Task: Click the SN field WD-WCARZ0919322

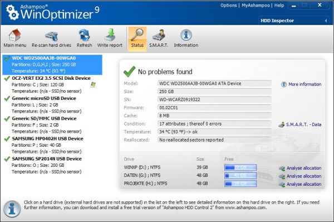Action: click(x=214, y=99)
